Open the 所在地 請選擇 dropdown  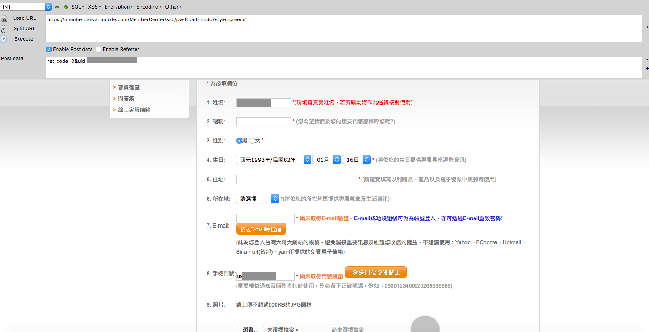point(257,199)
